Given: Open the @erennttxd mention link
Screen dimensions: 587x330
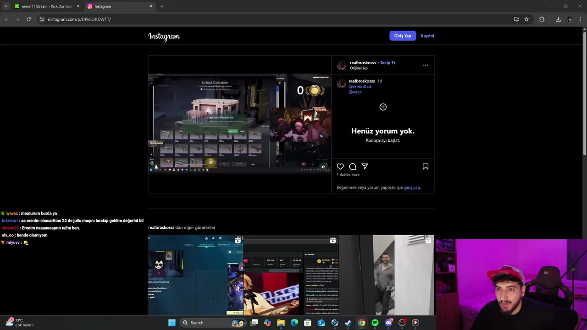Looking at the screenshot, I should [360, 87].
